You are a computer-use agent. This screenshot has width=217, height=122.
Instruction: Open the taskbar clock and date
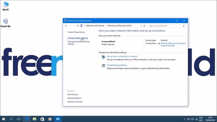[210, 119]
